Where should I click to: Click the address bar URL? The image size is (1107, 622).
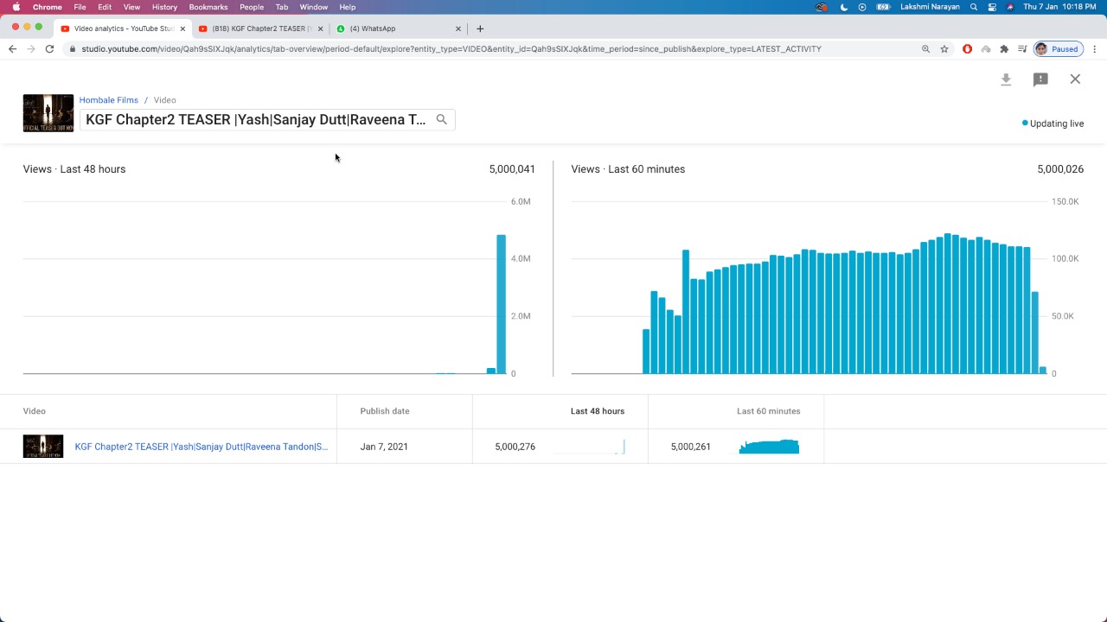[451, 49]
